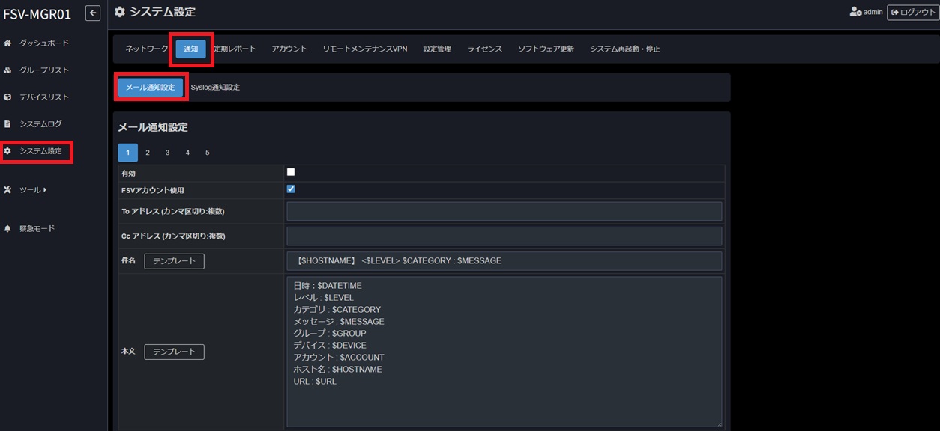Click the To アドレス input field
940x431 pixels.
[504, 211]
